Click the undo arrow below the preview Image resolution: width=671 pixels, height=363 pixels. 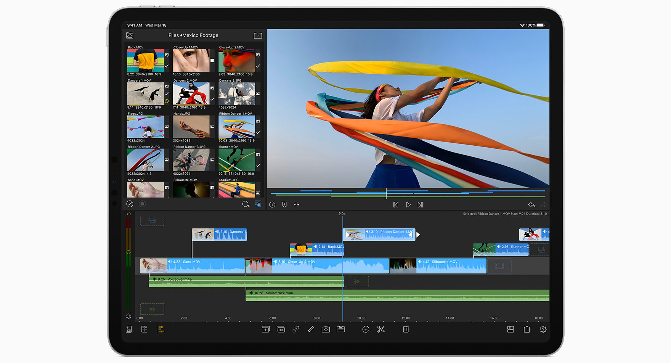pyautogui.click(x=531, y=205)
